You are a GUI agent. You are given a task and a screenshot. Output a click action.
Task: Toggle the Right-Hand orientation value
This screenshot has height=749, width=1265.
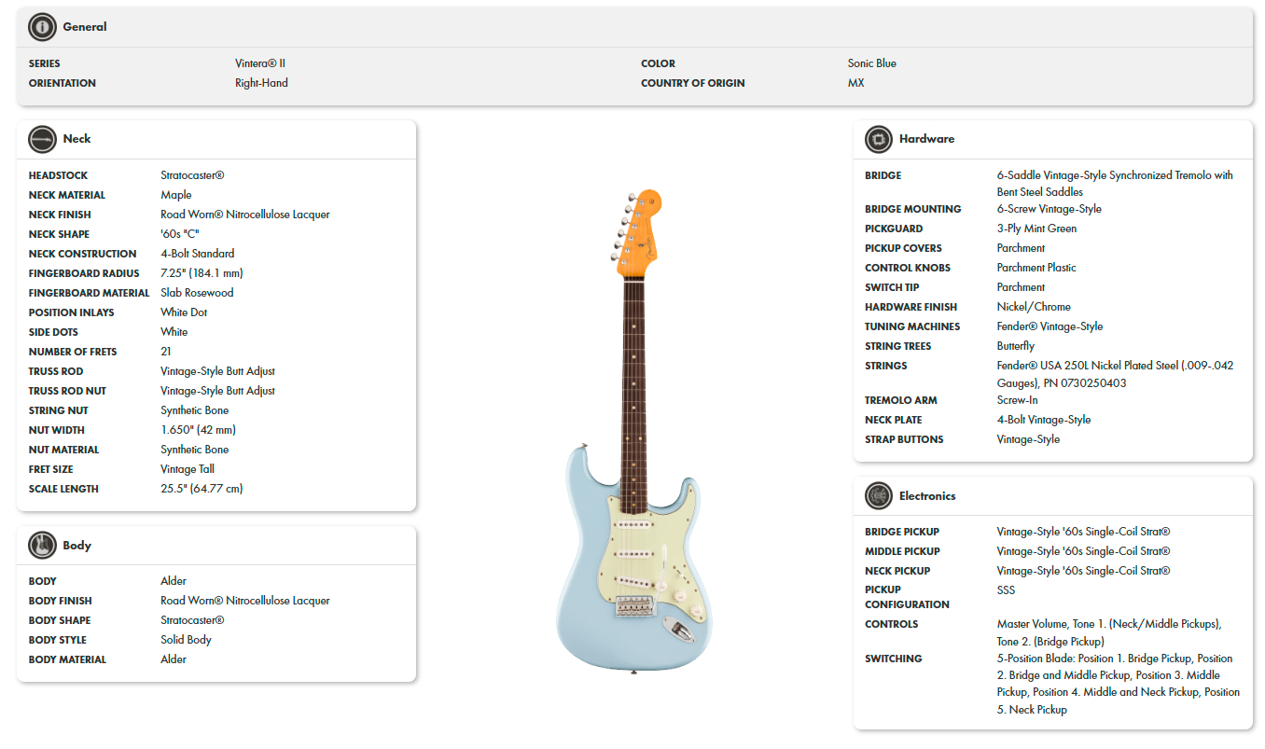click(262, 82)
